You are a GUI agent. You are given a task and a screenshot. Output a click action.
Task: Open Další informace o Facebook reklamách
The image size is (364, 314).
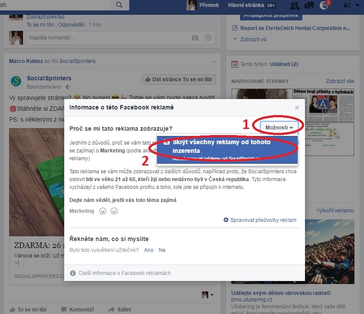[x=125, y=273]
